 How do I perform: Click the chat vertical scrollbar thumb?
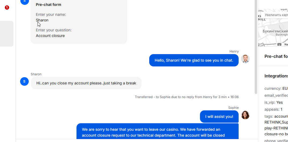pos(256,47)
